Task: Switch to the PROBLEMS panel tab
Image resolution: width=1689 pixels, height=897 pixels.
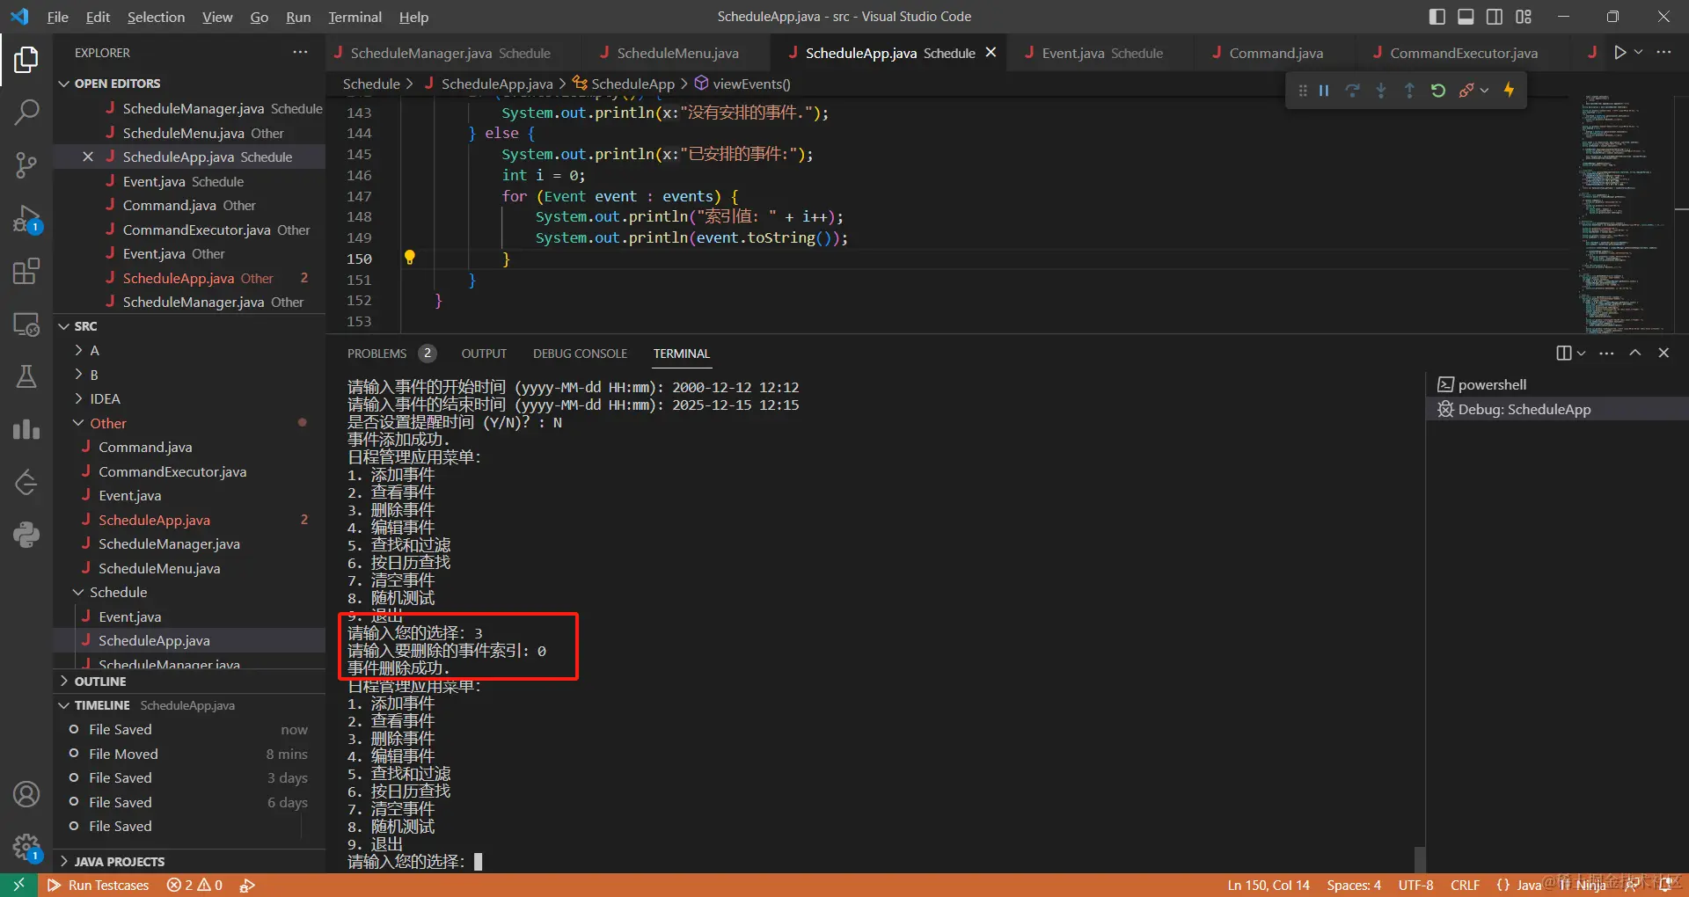Action: tap(391, 354)
